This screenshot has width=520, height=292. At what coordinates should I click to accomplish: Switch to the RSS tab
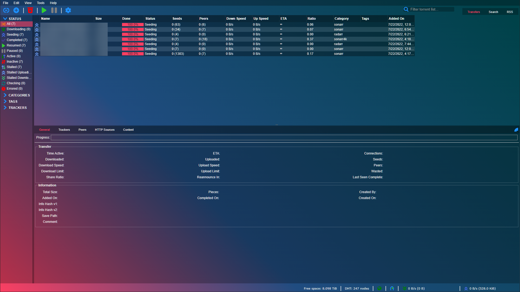click(510, 12)
